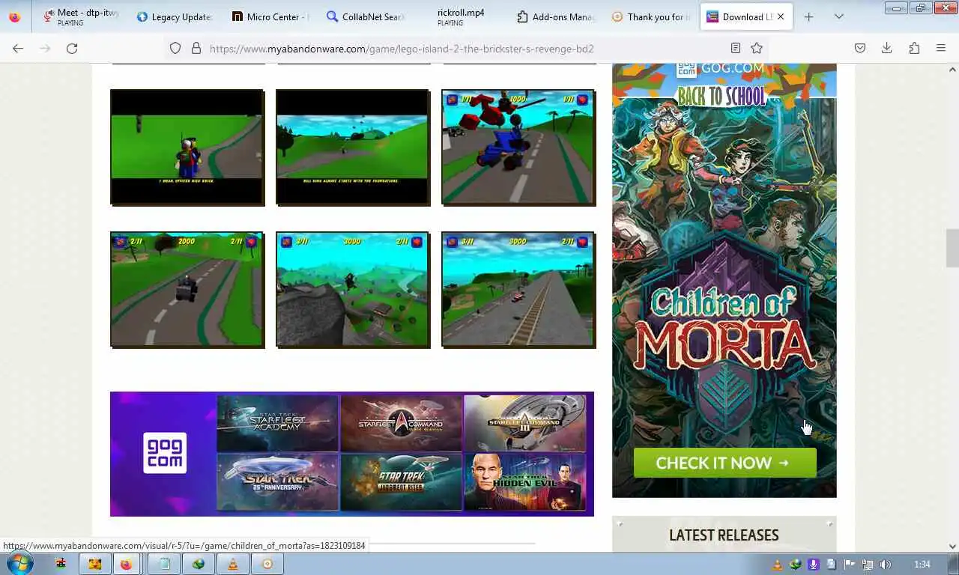Open the 'building starts with foundations' screenshot
The height and width of the screenshot is (575, 959).
tap(353, 147)
